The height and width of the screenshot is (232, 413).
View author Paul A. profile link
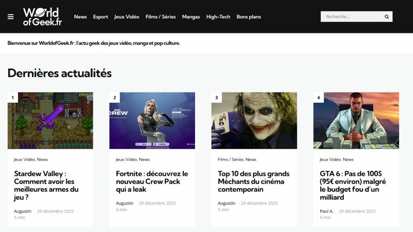pyautogui.click(x=327, y=211)
